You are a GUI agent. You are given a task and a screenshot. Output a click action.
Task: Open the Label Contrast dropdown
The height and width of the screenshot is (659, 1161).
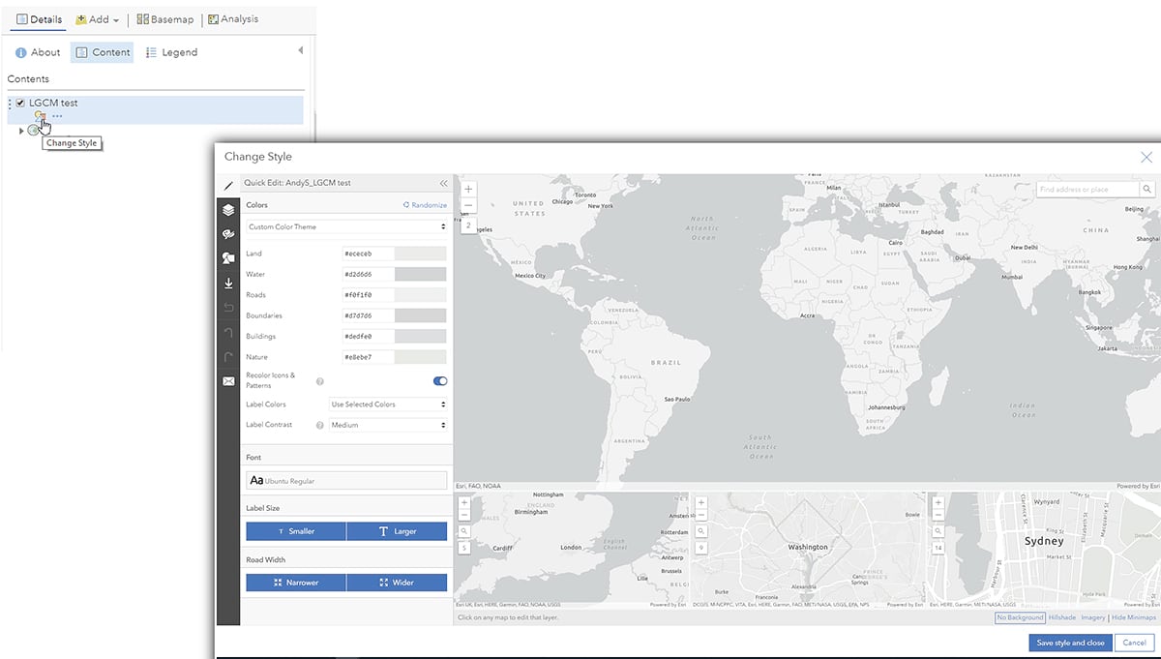point(388,425)
